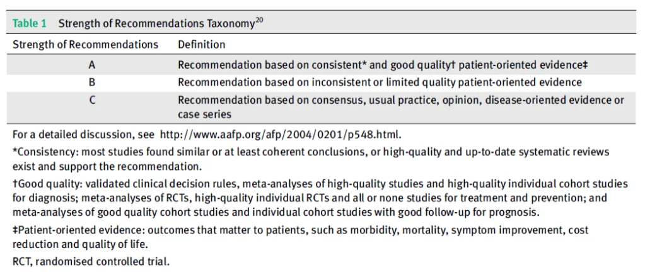Open the aafp.org URL link
This screenshot has height=280, width=645.
(x=280, y=135)
